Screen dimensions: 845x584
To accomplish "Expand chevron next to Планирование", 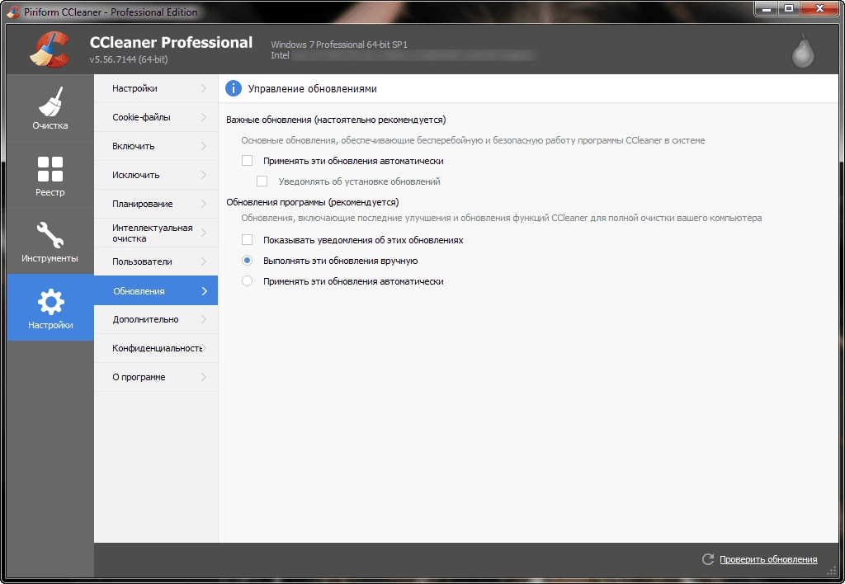I will point(204,204).
